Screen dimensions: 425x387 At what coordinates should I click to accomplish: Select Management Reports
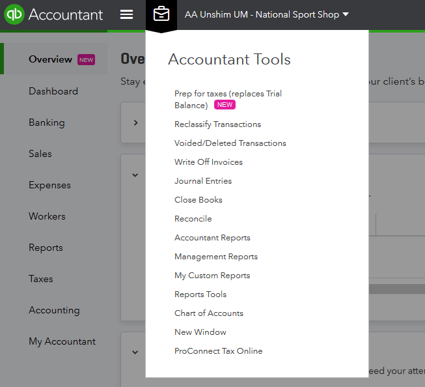coord(216,257)
